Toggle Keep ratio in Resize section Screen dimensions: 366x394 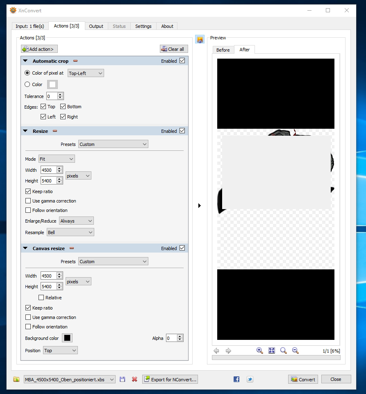28,191
